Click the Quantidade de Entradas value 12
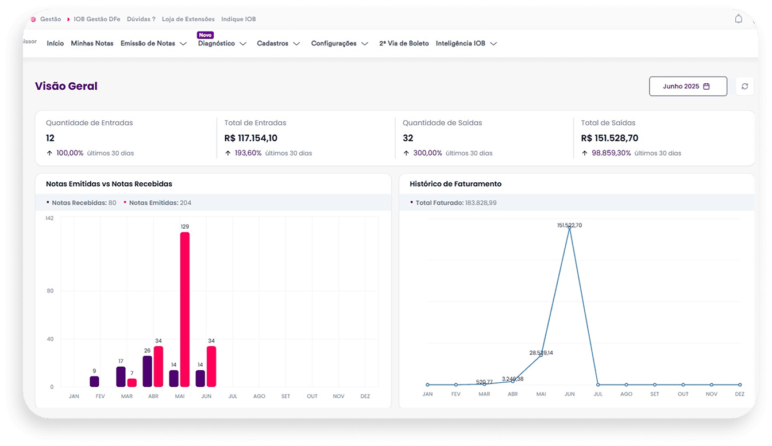Image resolution: width=772 pixels, height=446 pixels. pos(50,138)
